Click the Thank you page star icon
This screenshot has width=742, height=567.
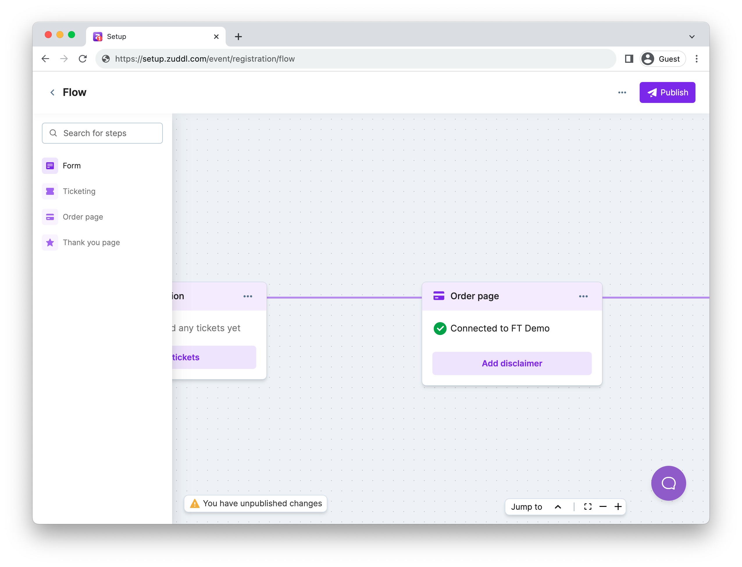tap(50, 243)
